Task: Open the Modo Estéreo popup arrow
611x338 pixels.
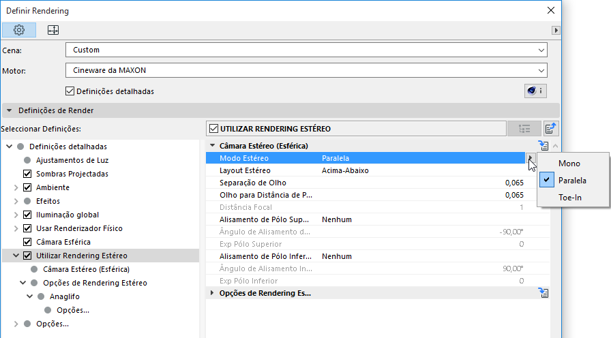Action: [531, 158]
